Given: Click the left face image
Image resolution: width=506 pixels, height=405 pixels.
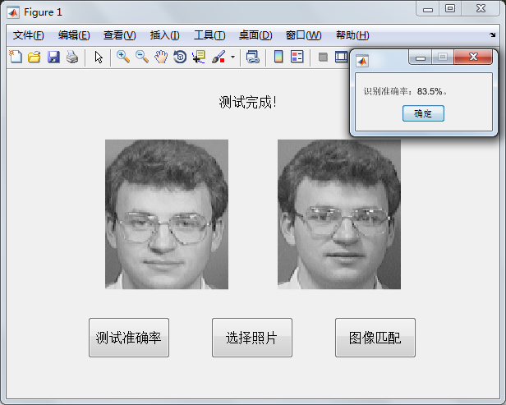Looking at the screenshot, I should [x=167, y=214].
